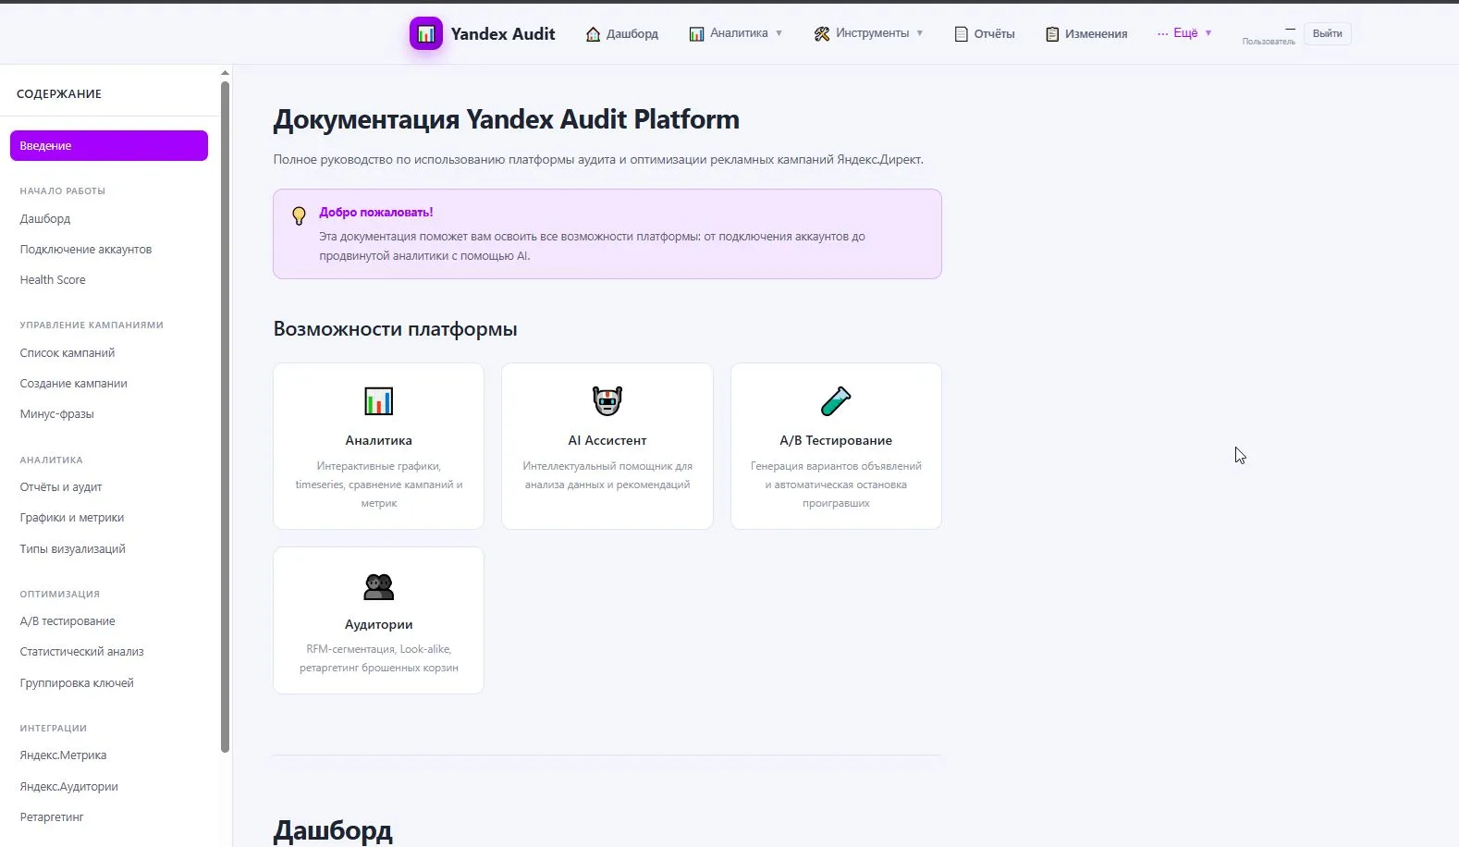Screen dimensions: 1459x847
Task: Open the Ещё dropdown menu
Action: click(x=1184, y=33)
